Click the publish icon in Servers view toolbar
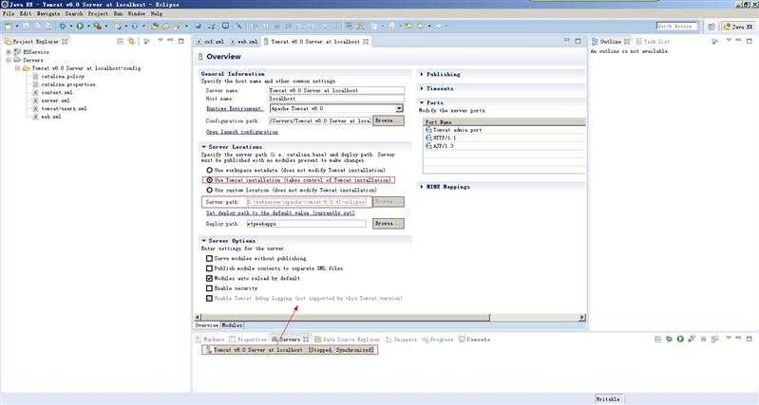The image size is (759, 405). point(714,340)
